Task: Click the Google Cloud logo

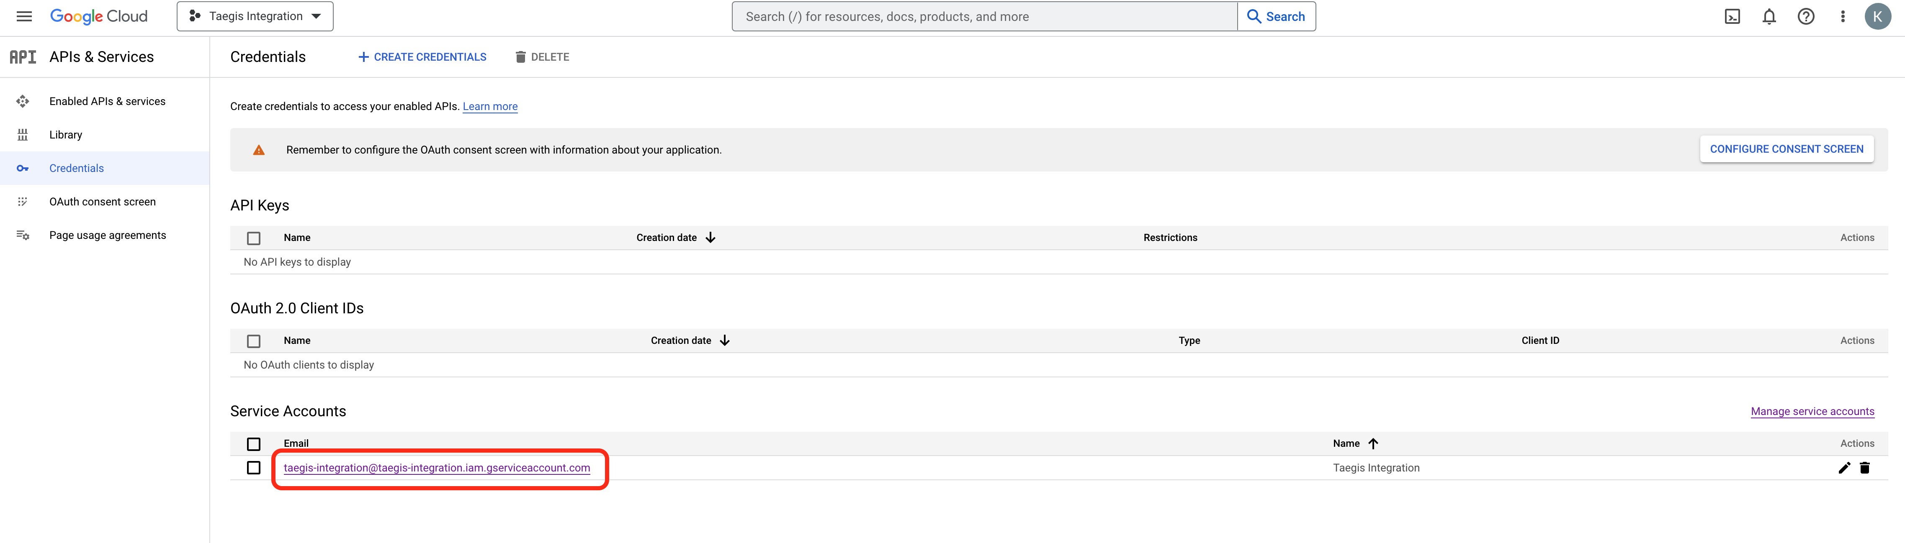Action: (99, 16)
